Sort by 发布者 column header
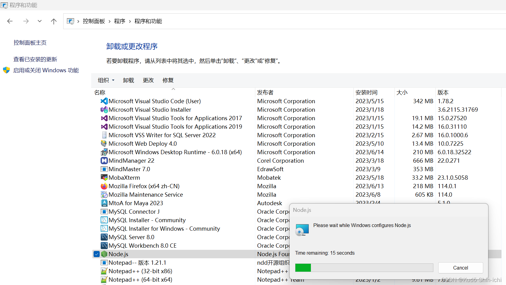The height and width of the screenshot is (285, 506). 304,92
